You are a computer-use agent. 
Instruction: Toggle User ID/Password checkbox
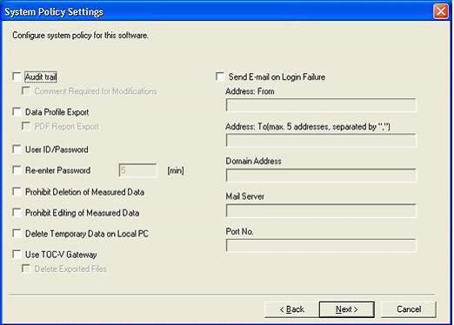click(17, 149)
